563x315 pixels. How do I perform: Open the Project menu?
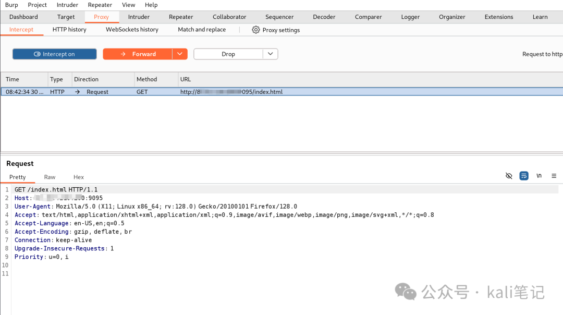point(38,5)
